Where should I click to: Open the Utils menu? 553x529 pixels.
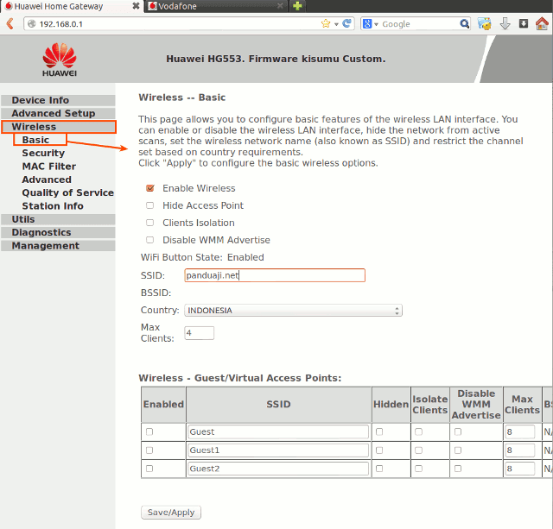58,219
